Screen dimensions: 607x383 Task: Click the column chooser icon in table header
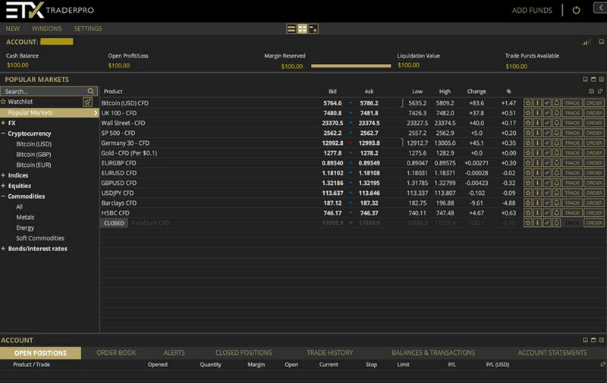tap(591, 91)
